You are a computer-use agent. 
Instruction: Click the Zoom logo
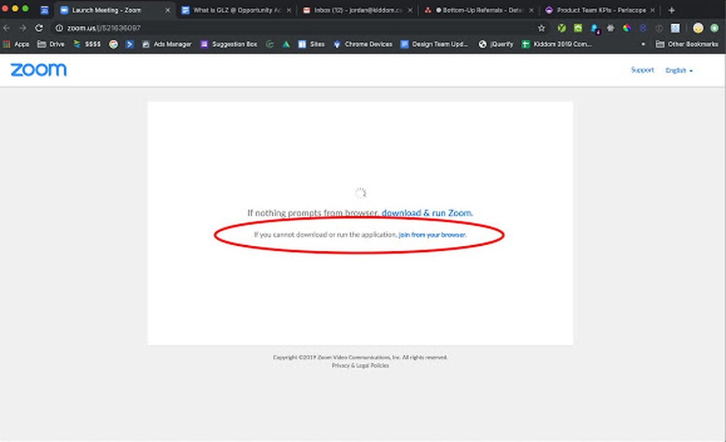tap(38, 70)
